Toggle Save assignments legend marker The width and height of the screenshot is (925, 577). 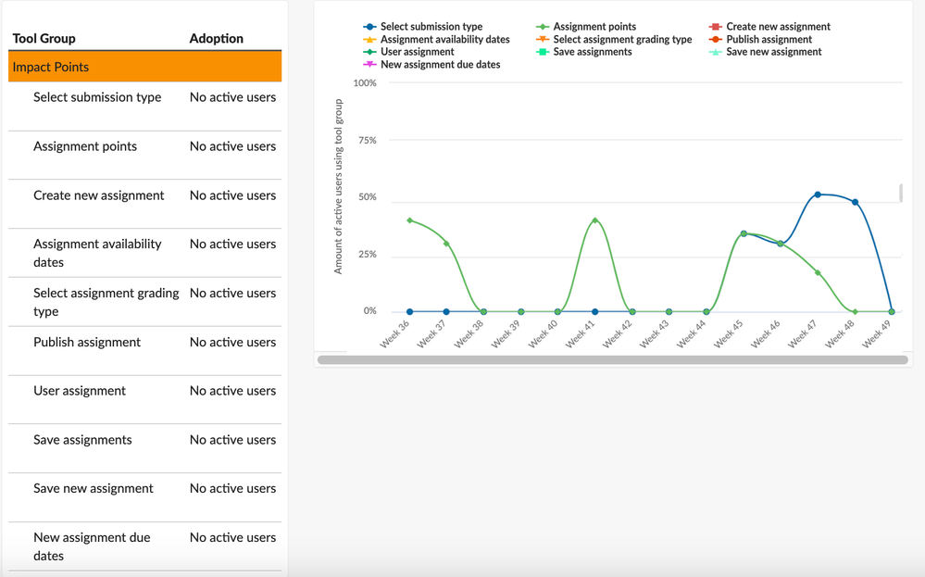click(x=544, y=52)
